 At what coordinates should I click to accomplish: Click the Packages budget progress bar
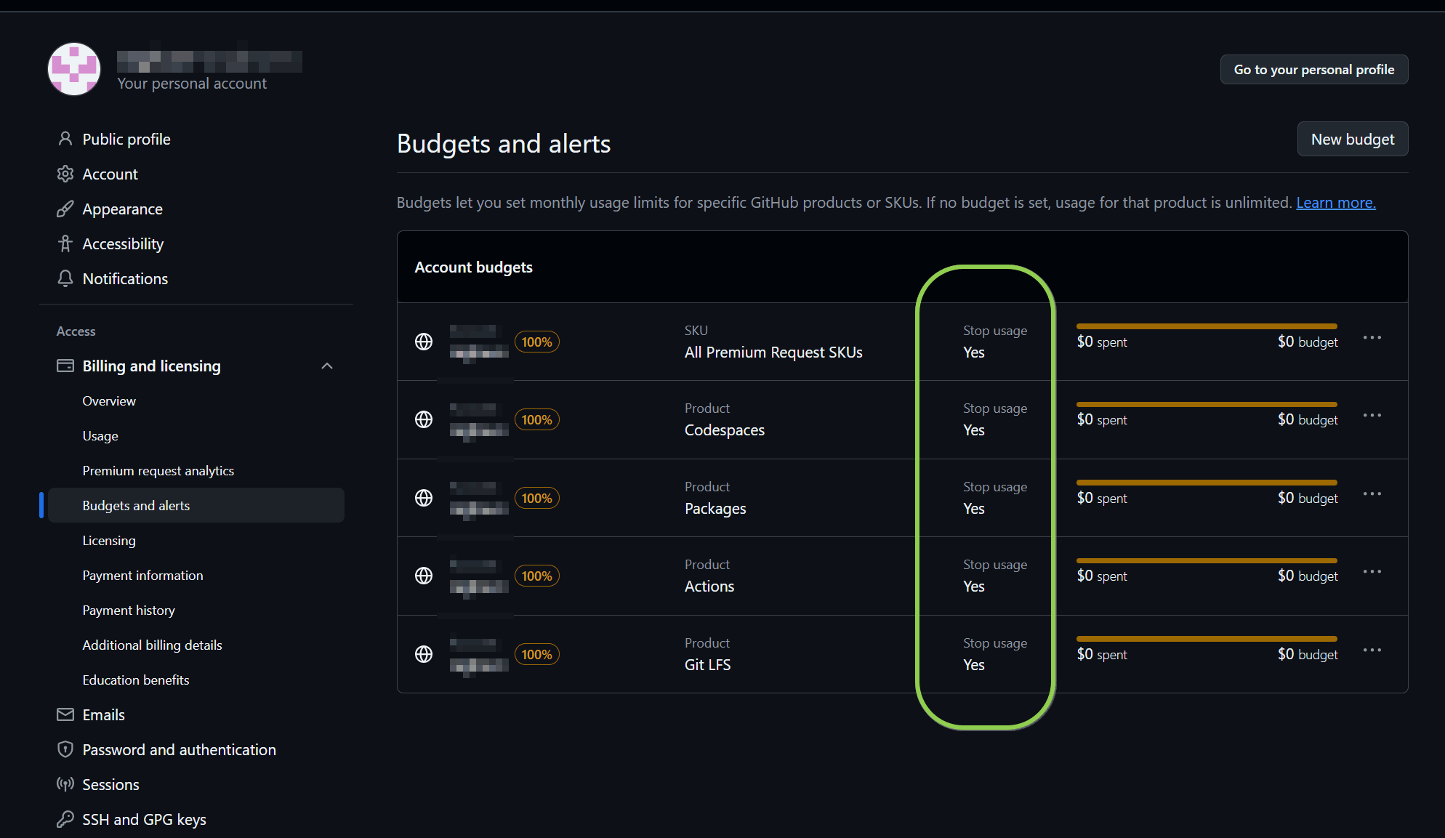(x=1207, y=483)
